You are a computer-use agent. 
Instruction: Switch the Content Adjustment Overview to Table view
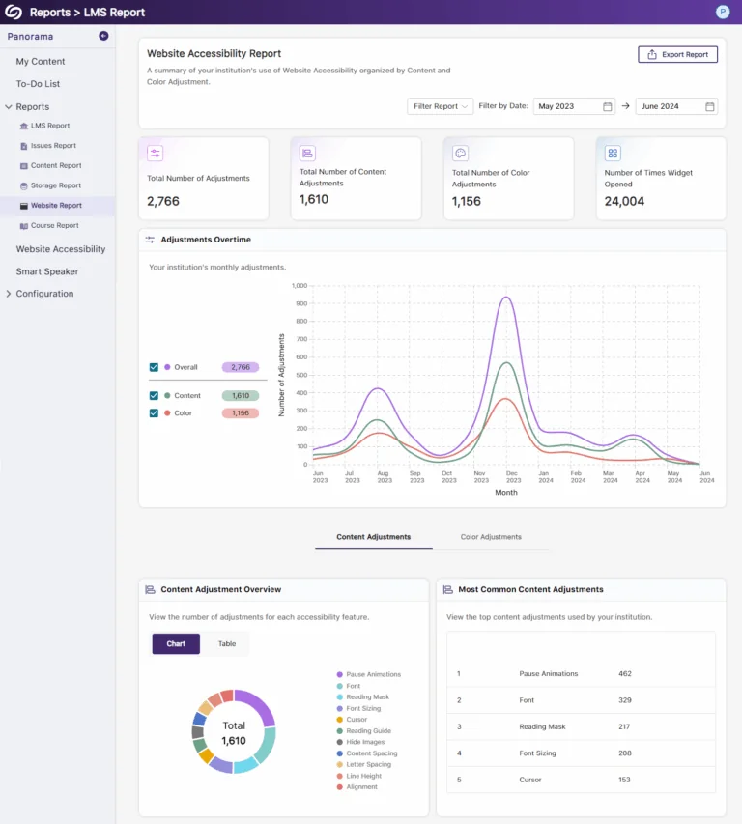(226, 643)
